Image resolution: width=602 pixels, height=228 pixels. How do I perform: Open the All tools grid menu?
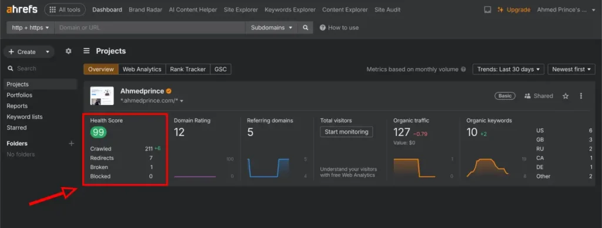tap(65, 9)
